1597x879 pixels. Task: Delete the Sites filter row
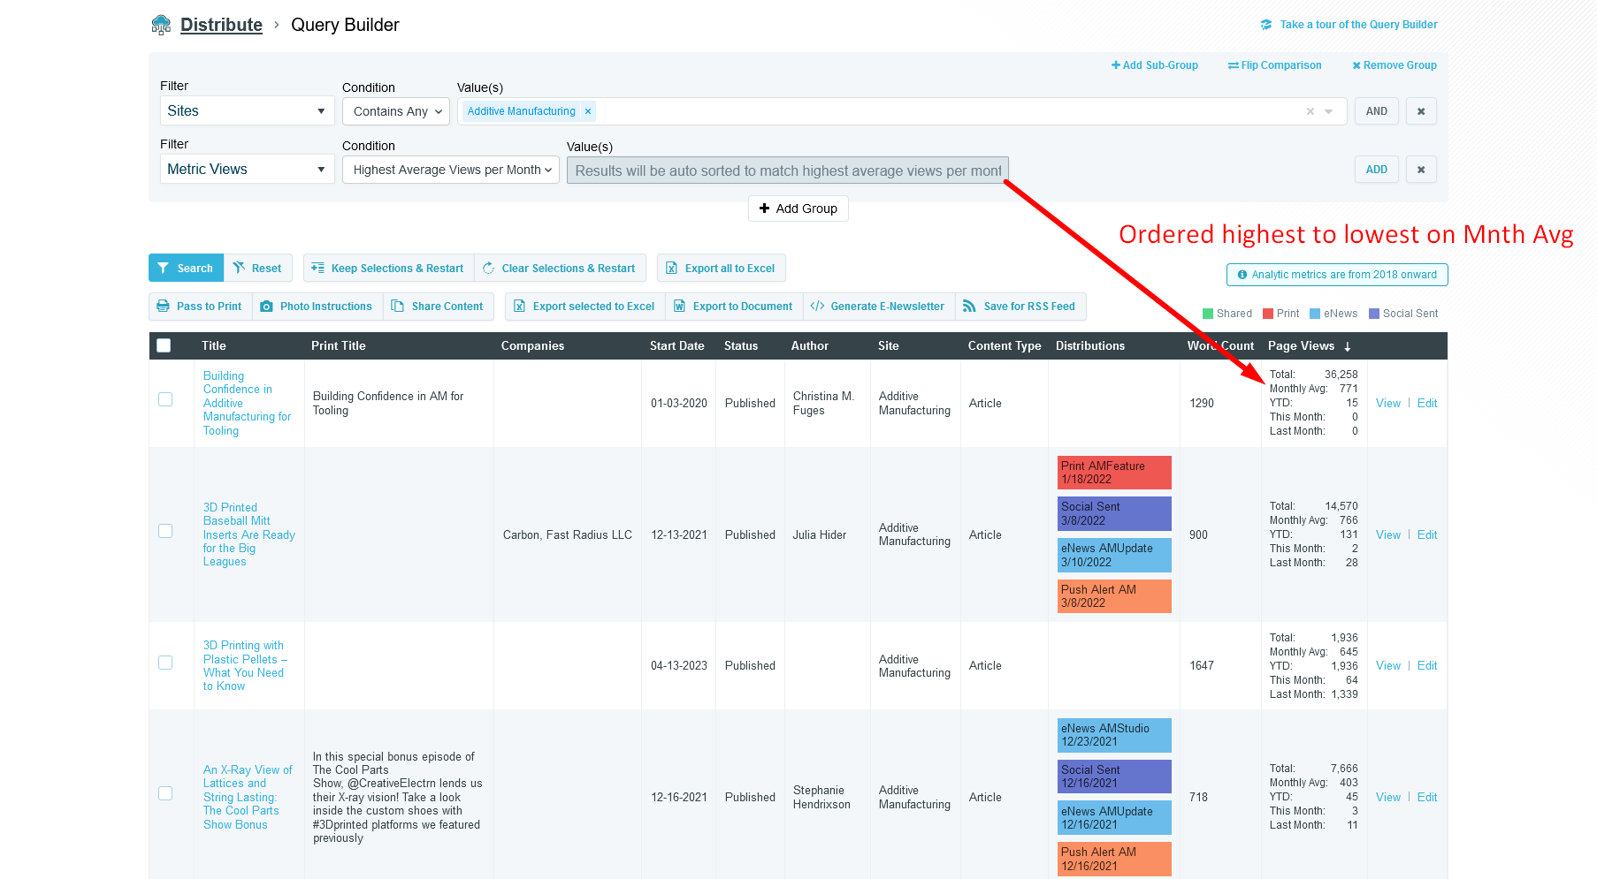click(x=1420, y=111)
